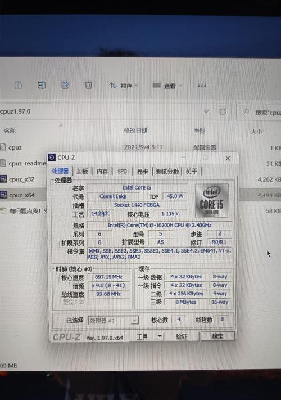Click the 确定 OK button
281x400 pixels.
(x=217, y=336)
